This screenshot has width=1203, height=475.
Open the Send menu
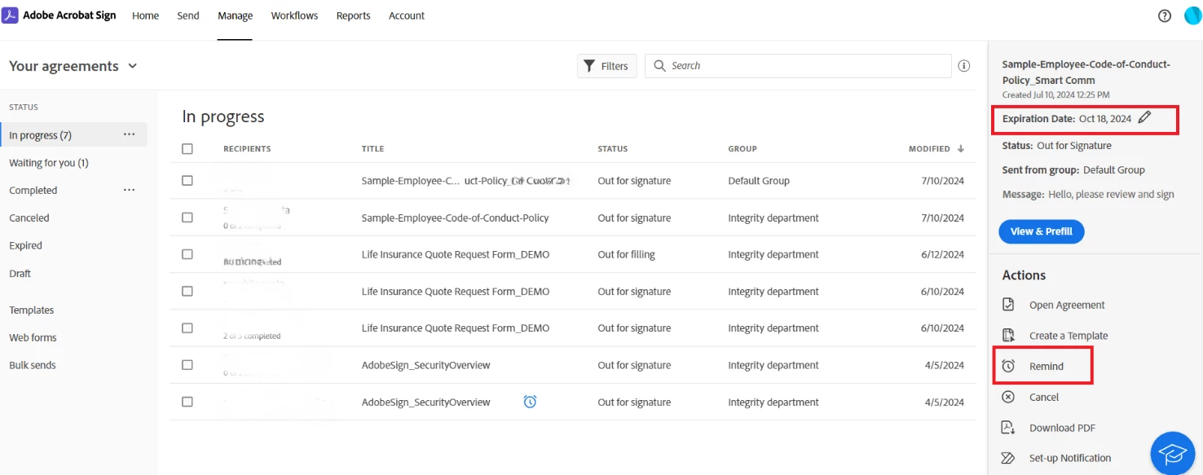(x=188, y=15)
